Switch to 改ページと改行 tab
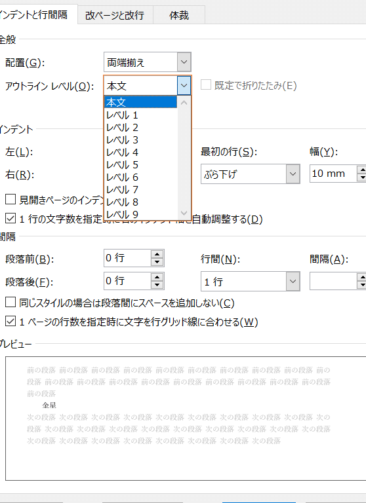This screenshot has width=366, height=503. 115,15
